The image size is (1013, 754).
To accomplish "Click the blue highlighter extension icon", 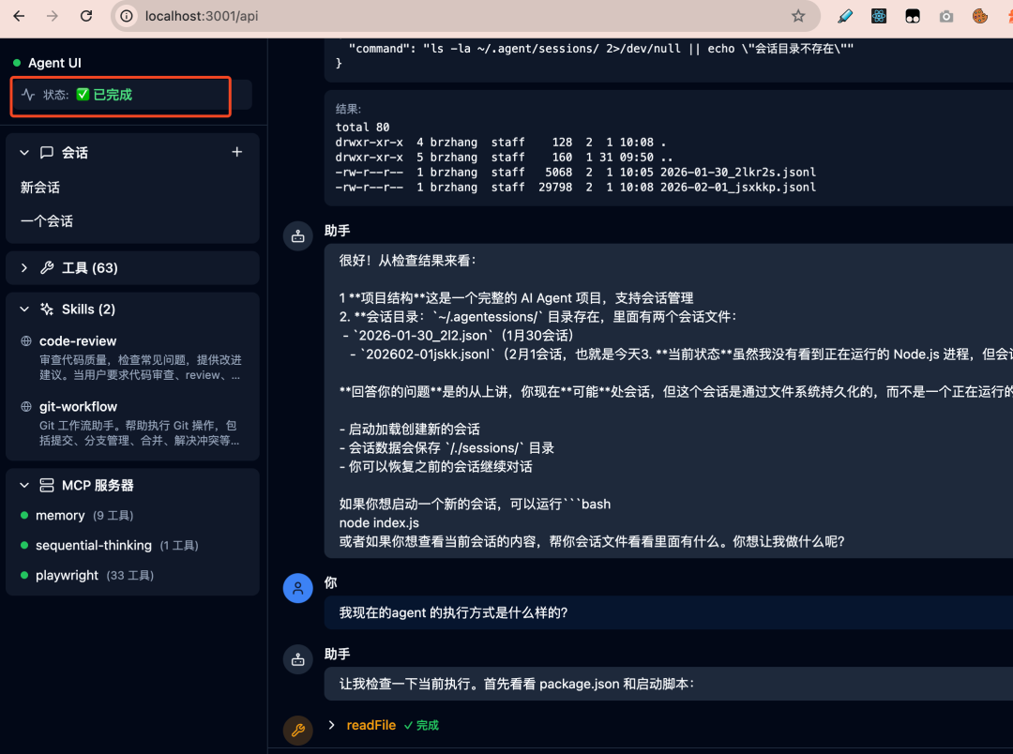I will (x=843, y=16).
